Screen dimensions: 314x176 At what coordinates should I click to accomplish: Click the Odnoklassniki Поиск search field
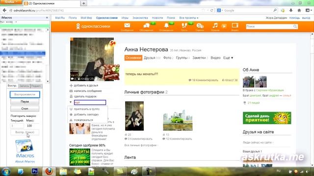(x=269, y=26)
